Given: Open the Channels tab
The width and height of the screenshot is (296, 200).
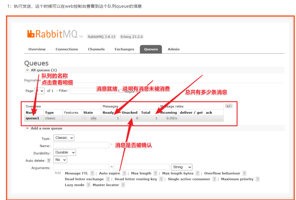Looking at the screenshot, I should (96, 49).
